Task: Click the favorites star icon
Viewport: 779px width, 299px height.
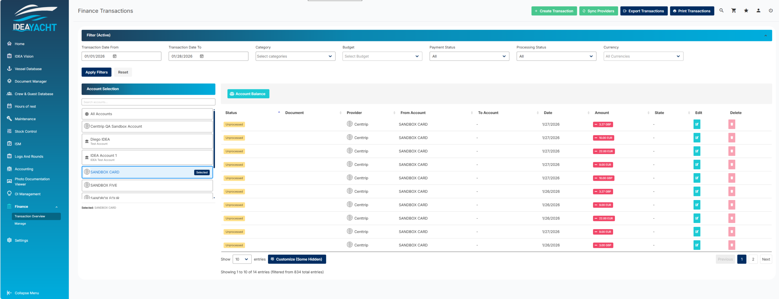Action: point(746,11)
